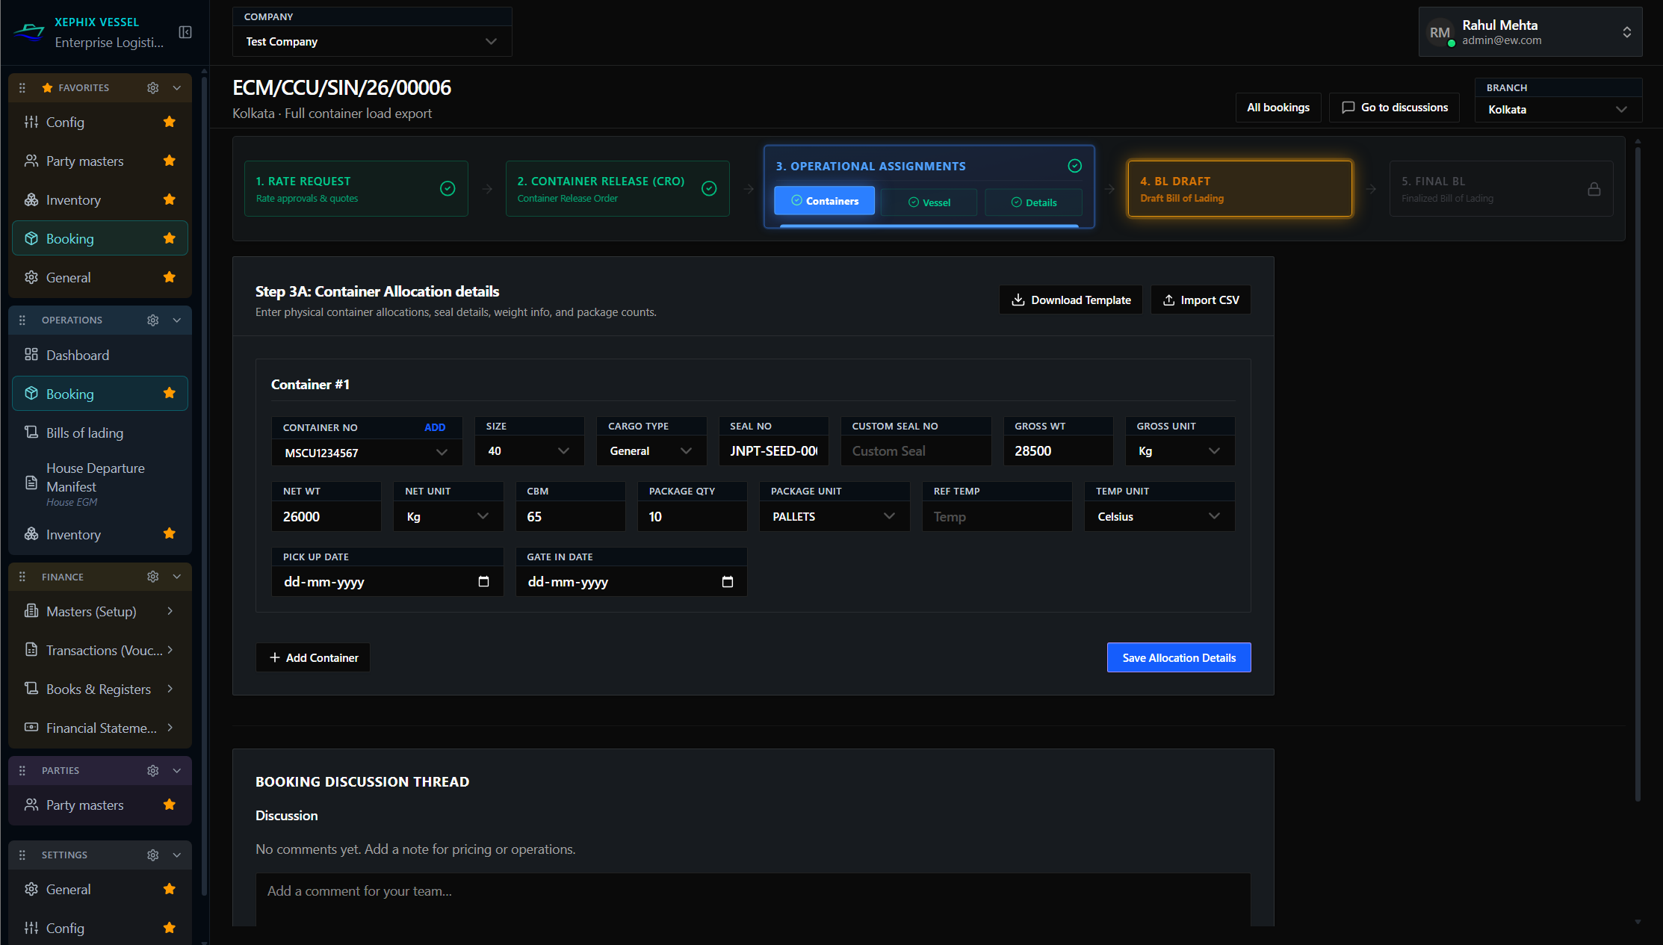1663x945 pixels.
Task: Click Finance section grip handle icon
Action: [x=22, y=577]
